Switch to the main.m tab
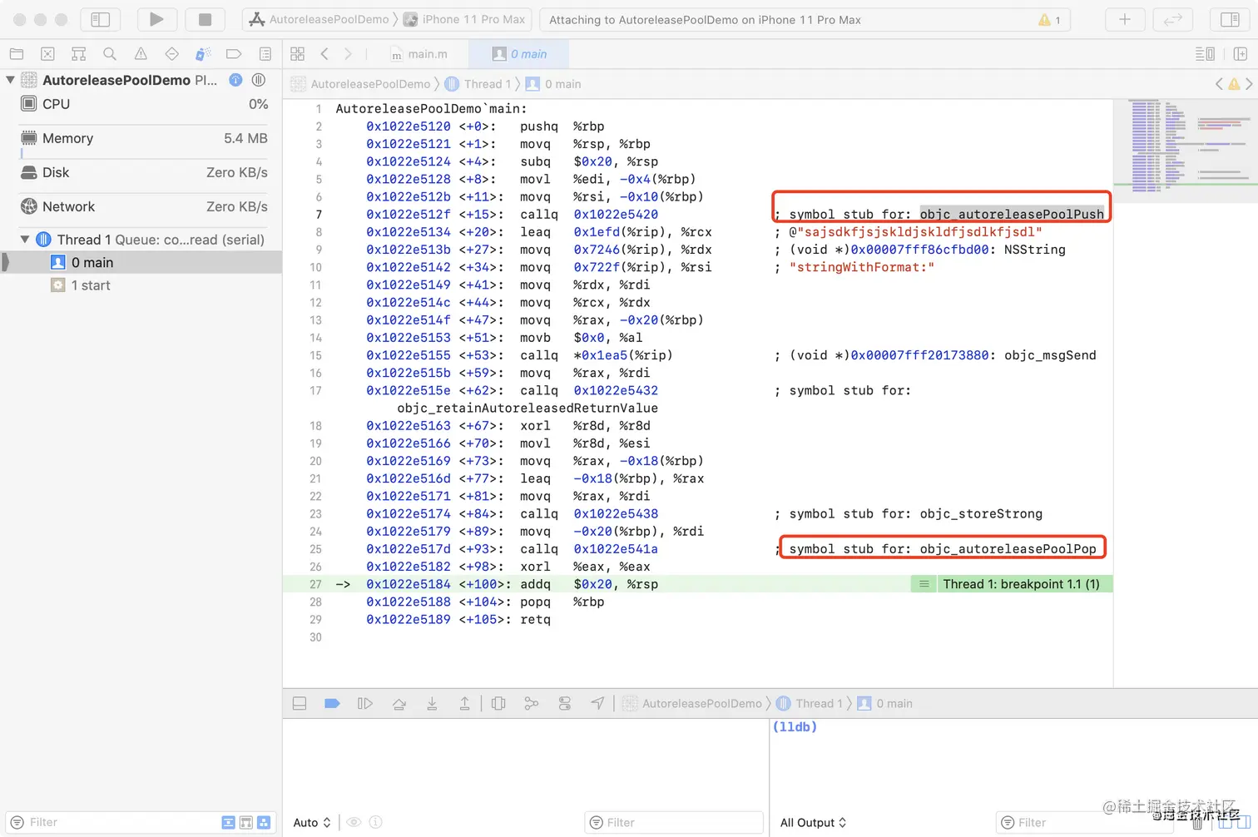1258x837 pixels. [x=419, y=54]
